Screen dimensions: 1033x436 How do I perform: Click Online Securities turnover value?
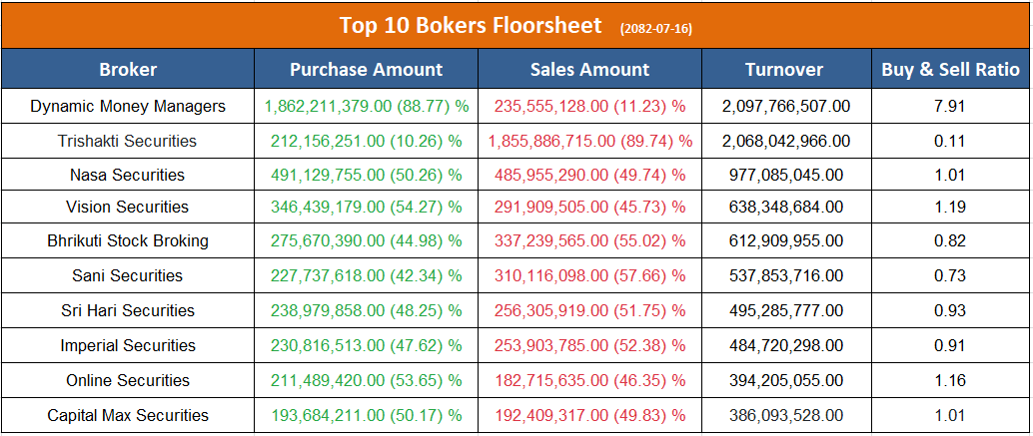pos(784,380)
